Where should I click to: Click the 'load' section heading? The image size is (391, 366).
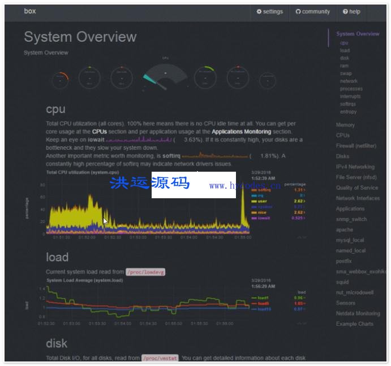click(57, 257)
